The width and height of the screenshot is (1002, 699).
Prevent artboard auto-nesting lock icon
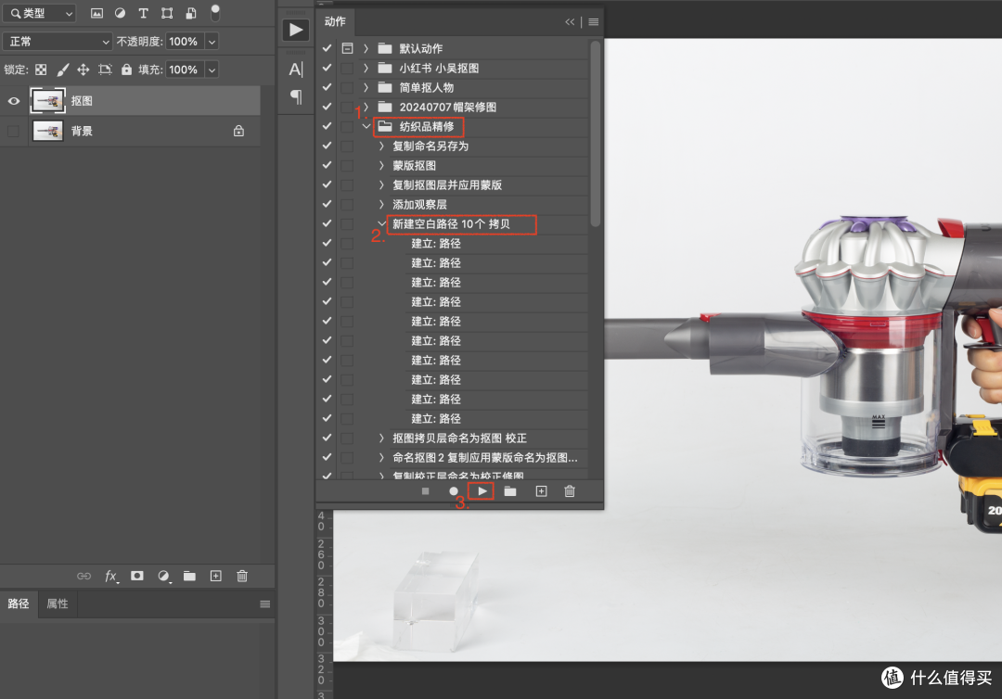pyautogui.click(x=105, y=70)
